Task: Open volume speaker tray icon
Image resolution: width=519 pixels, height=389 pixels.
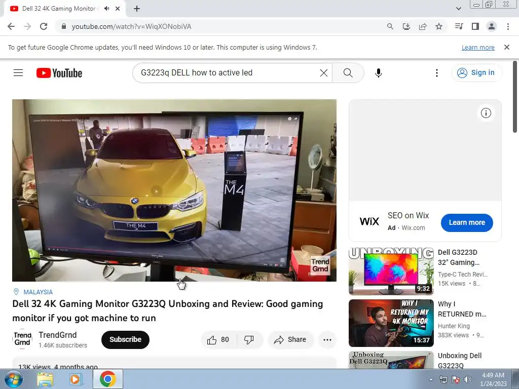Action: tap(468, 379)
